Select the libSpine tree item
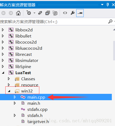The image size is (115, 126). [x=23, y=67]
